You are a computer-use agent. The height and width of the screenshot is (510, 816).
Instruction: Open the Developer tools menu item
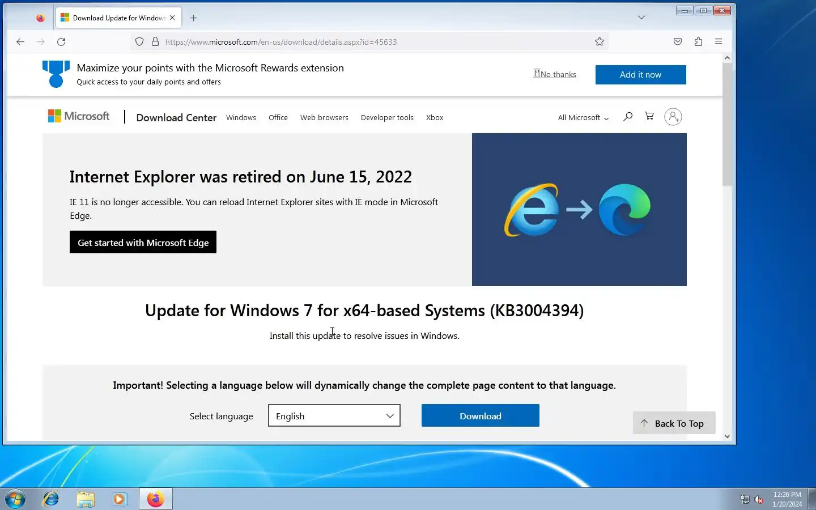387,118
